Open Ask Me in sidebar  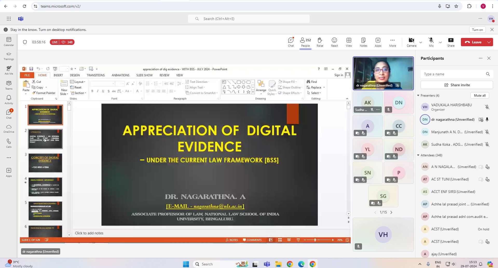point(9,70)
